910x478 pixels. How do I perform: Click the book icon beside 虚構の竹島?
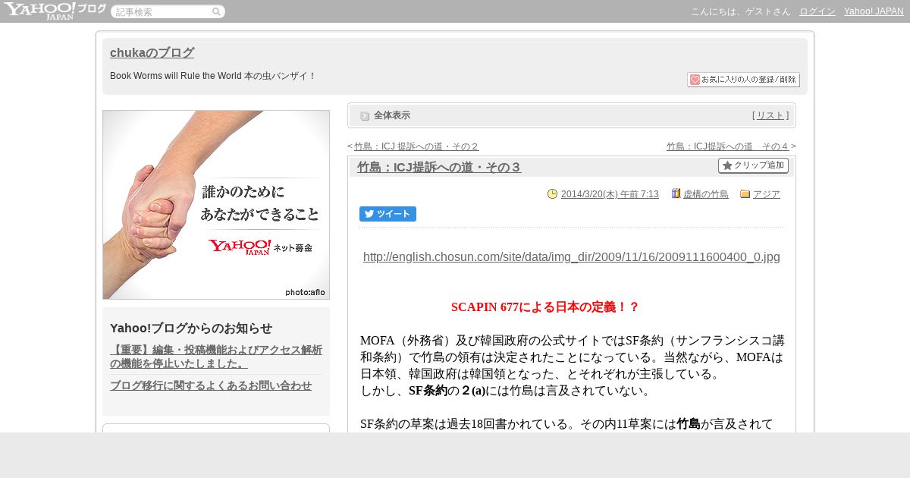676,193
